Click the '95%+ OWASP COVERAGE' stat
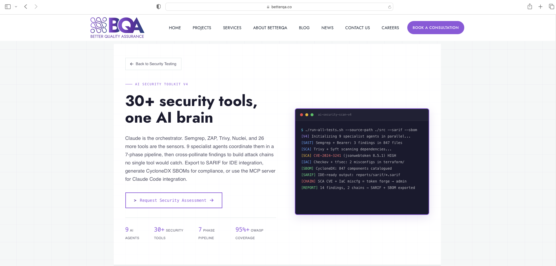Screen dimensions: 556x266 coord(250,233)
